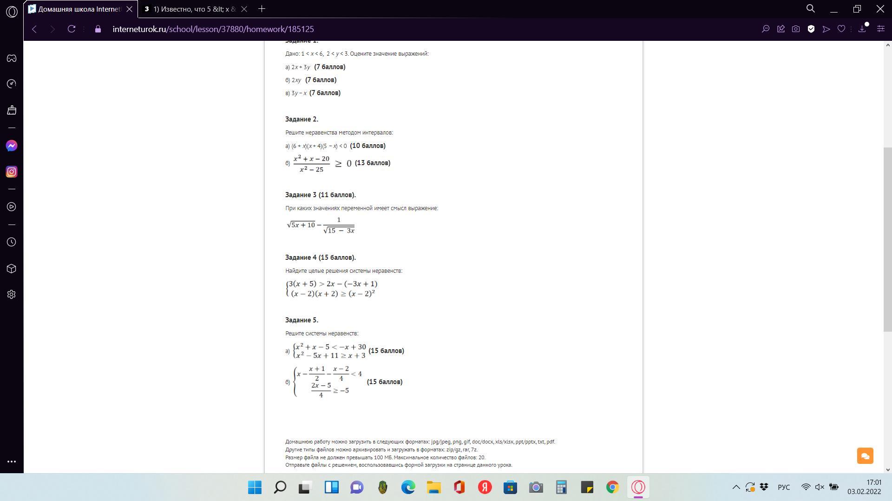Open a new tab with plus button
The width and height of the screenshot is (892, 501).
262,9
